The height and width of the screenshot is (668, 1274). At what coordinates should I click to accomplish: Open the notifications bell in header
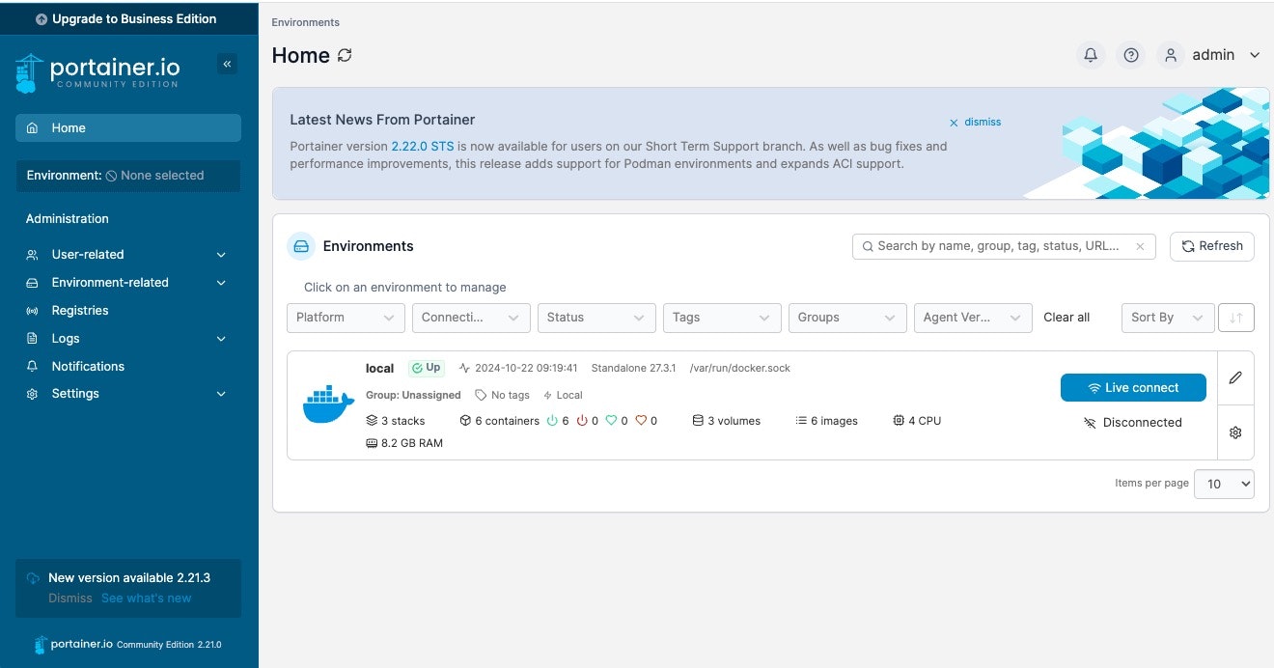1091,55
